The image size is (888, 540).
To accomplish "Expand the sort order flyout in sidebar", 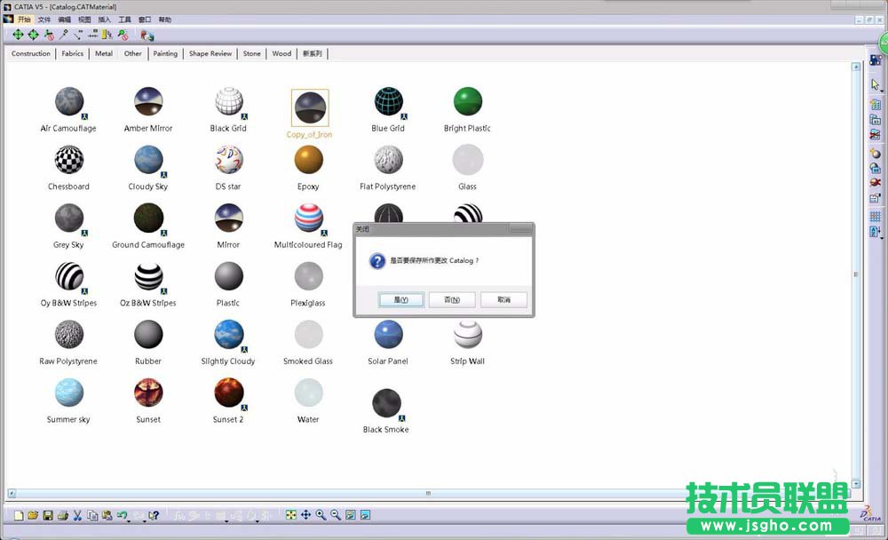I will [x=881, y=237].
